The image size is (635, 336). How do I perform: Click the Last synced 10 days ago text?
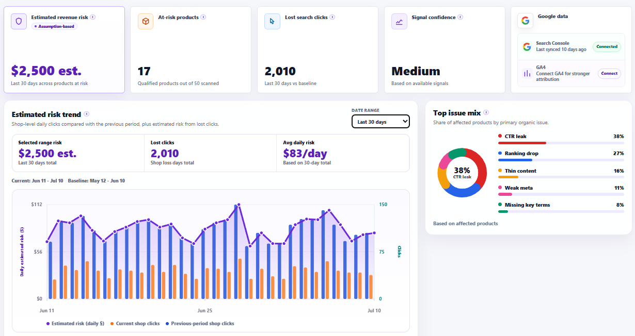click(561, 49)
